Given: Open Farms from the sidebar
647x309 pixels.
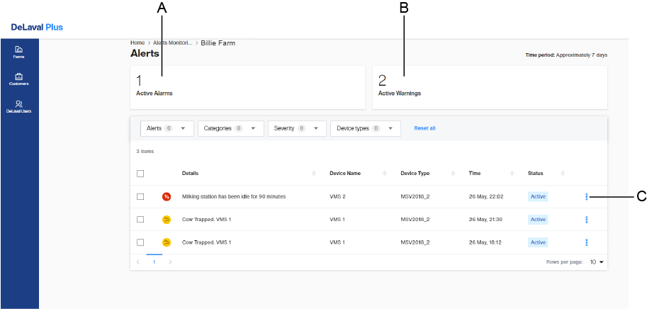Looking at the screenshot, I should 18,51.
